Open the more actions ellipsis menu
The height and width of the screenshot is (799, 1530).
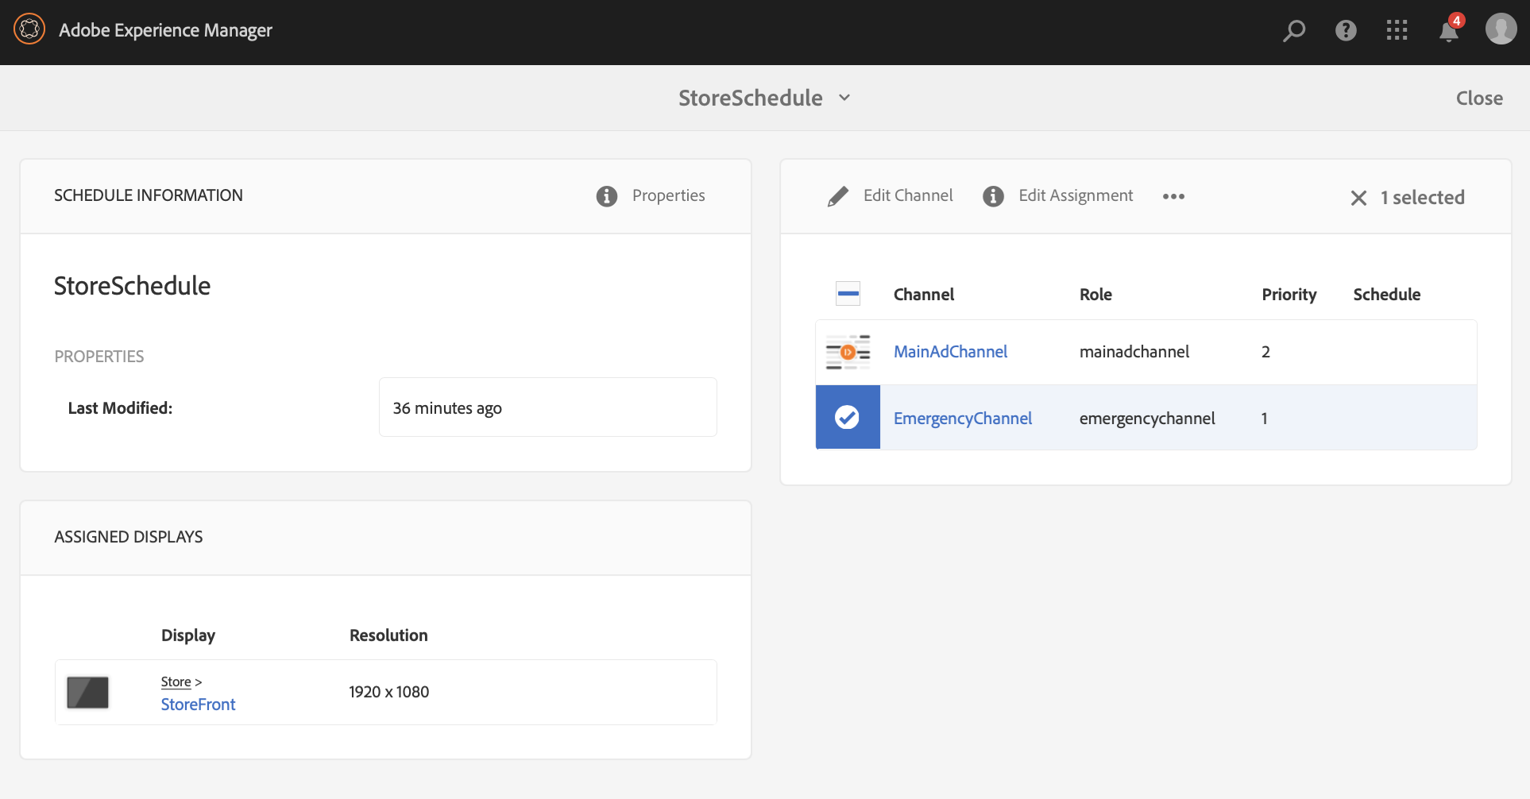pos(1173,196)
